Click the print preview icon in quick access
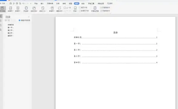 pyautogui.click(x=20, y=3)
